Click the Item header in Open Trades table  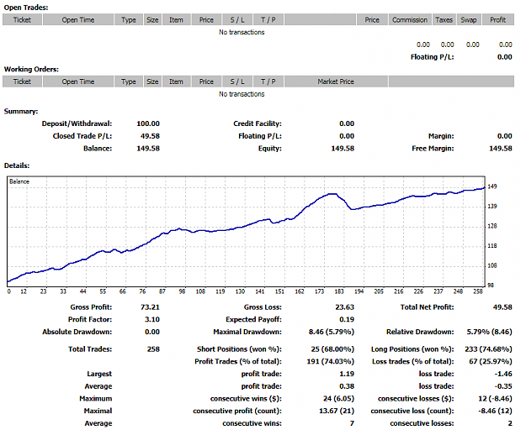[176, 20]
